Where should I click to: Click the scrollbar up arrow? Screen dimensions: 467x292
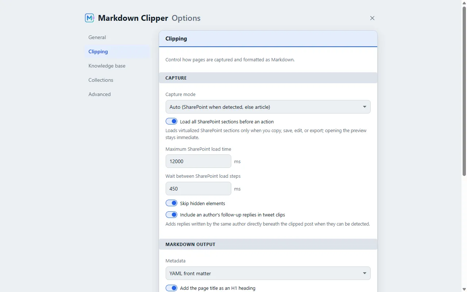464,3
